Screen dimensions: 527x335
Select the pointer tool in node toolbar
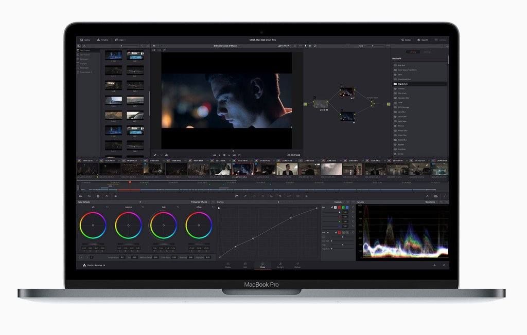point(306,46)
